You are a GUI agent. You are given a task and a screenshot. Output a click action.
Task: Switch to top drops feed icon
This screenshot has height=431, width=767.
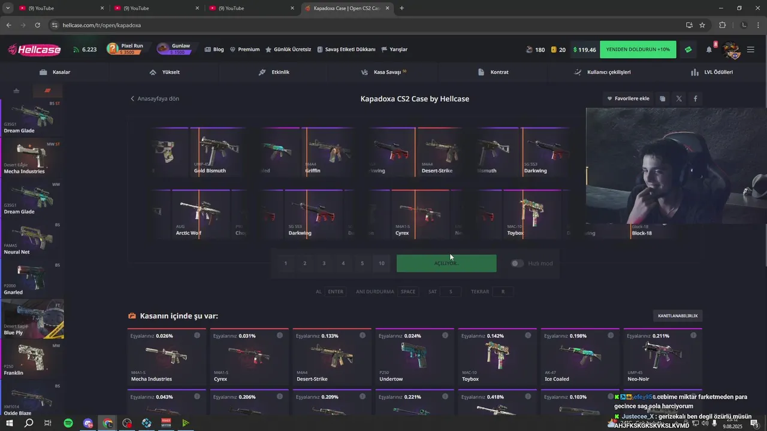(16, 90)
